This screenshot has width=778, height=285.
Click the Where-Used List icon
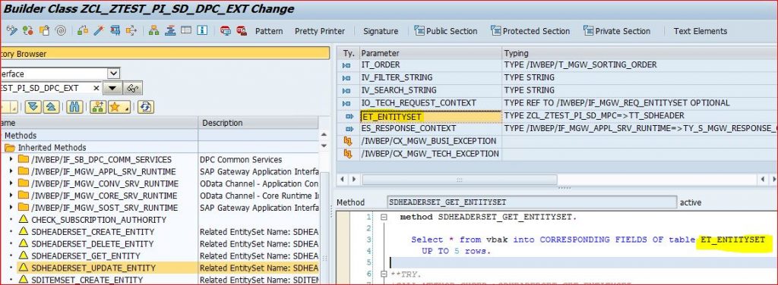[x=131, y=30]
